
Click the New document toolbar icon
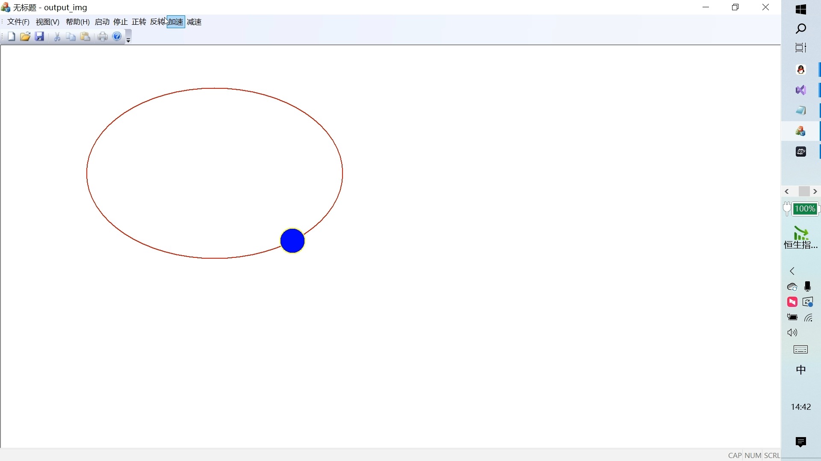coord(12,37)
